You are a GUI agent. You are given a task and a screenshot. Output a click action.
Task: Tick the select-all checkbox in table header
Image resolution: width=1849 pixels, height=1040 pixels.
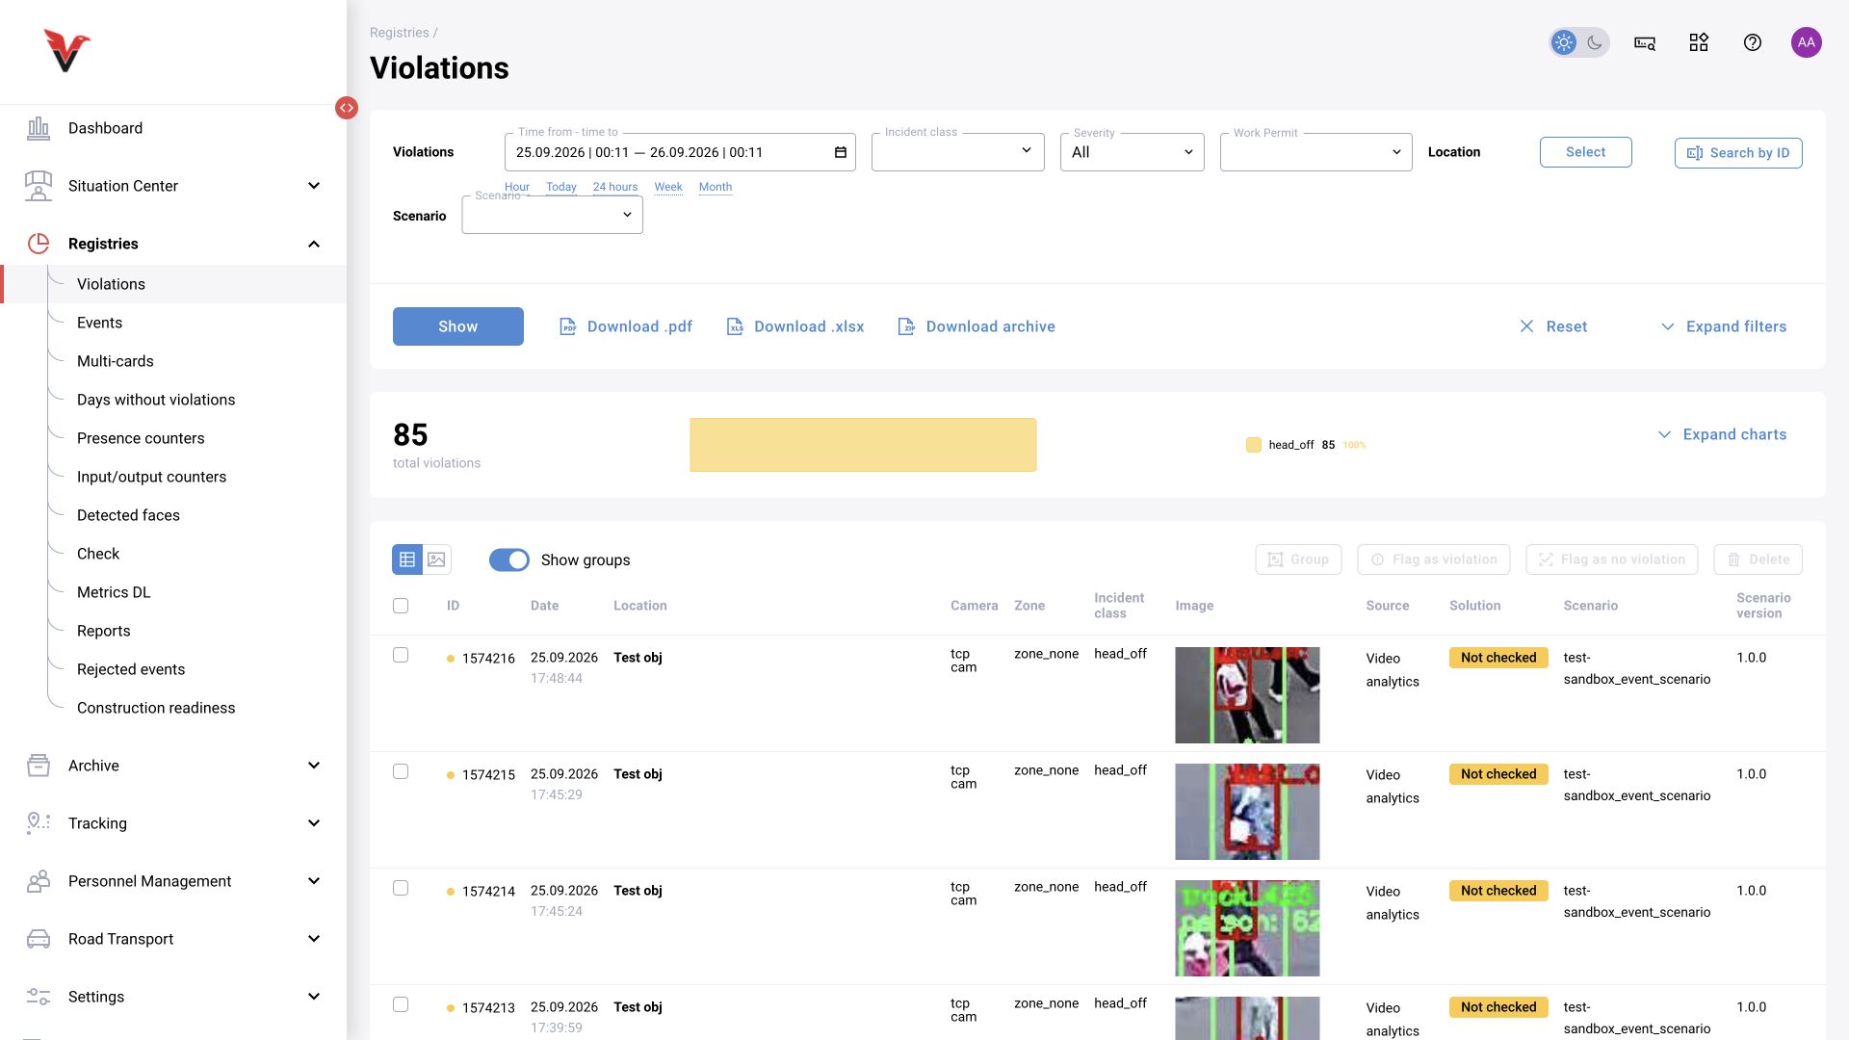tap(401, 606)
